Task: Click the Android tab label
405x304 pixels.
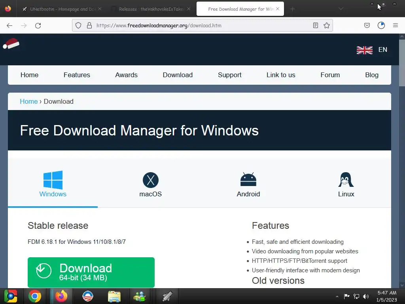Action: click(248, 194)
